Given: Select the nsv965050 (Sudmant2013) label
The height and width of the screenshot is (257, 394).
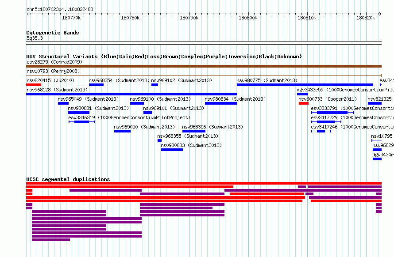Looking at the screenshot, I should 144,127.
